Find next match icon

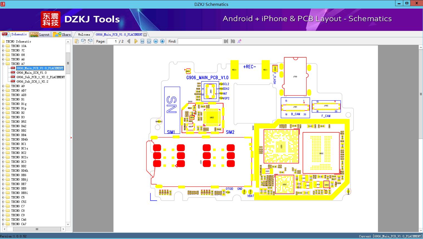(x=233, y=41)
